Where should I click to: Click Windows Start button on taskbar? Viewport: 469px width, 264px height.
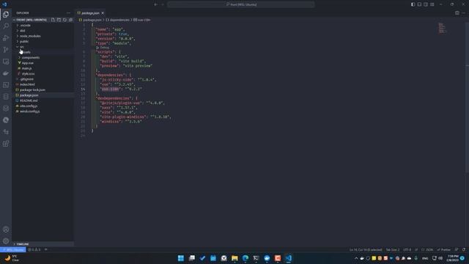click(x=181, y=258)
